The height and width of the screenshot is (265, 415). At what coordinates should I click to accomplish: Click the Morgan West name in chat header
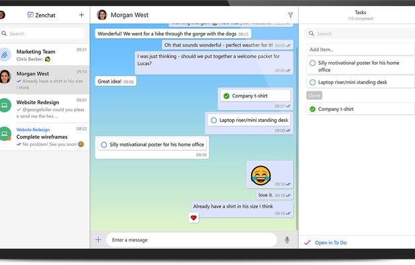[x=130, y=15]
